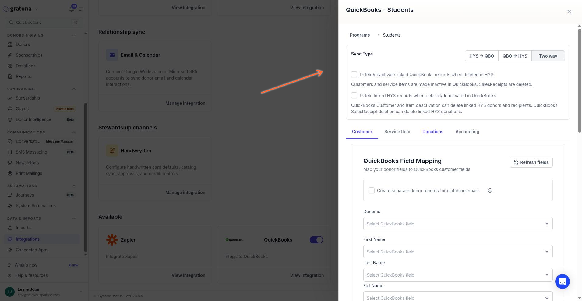Click the Email & Calendar mail icon
582x301 pixels.
coord(112,55)
